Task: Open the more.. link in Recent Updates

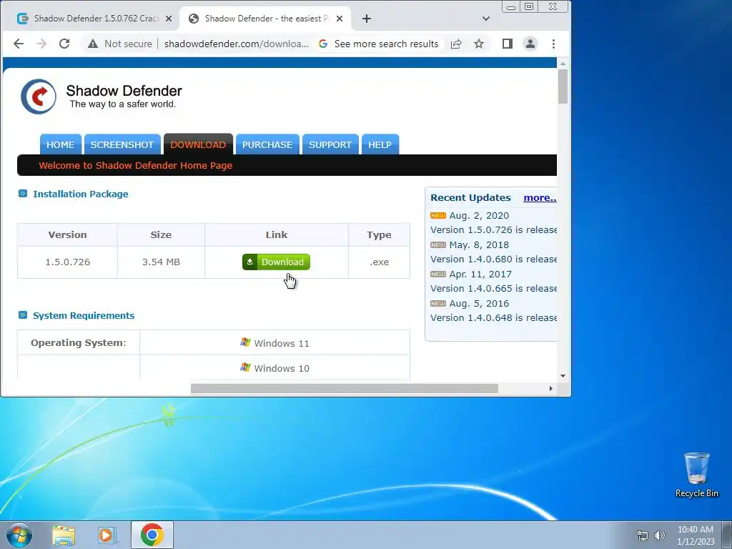Action: coord(540,197)
